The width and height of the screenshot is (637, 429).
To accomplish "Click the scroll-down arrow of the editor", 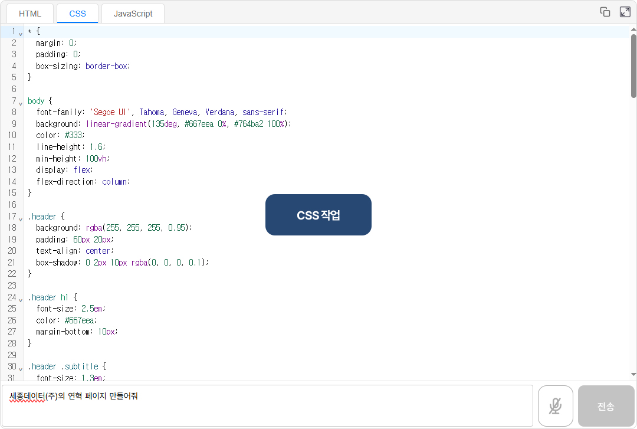I will coord(633,374).
